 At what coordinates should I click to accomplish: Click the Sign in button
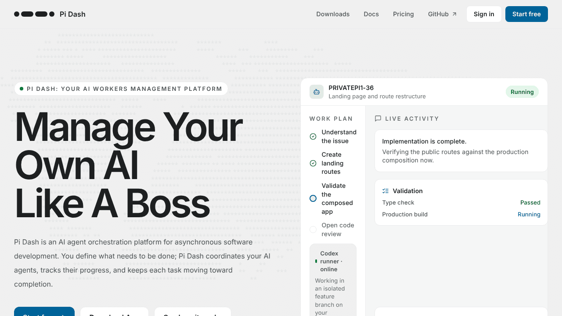click(484, 14)
